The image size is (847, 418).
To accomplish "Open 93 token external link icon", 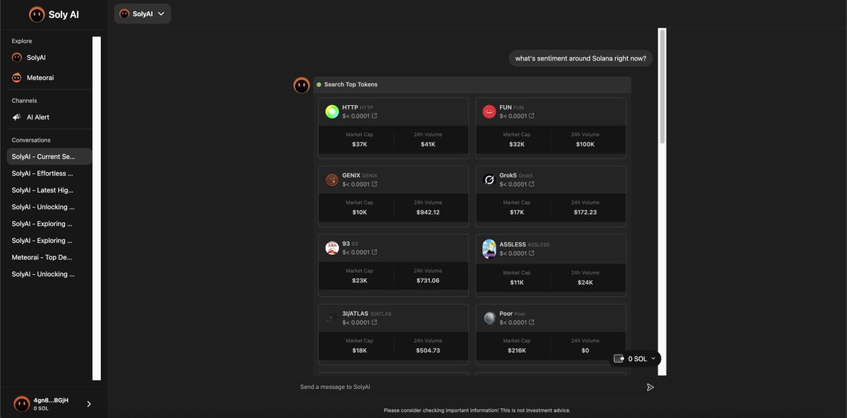I will coord(375,252).
